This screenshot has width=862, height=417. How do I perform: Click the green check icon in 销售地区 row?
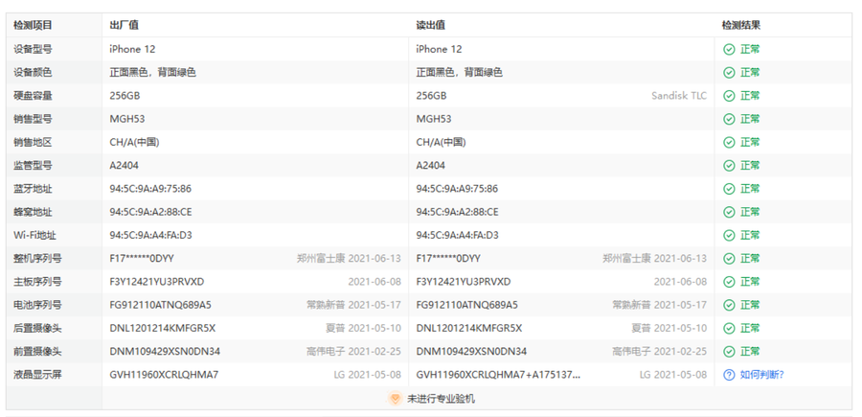729,143
